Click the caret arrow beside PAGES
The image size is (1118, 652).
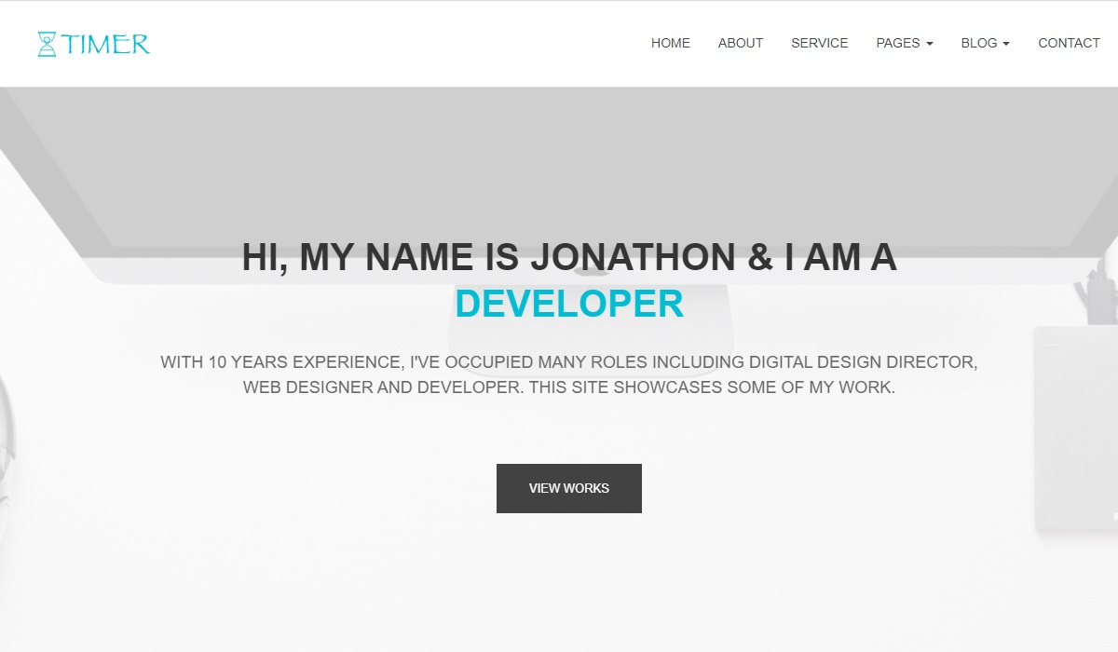[x=929, y=44]
